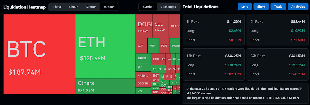The image size is (310, 105).
Task: Click the SOL liquidation tile
Action: point(160,26)
